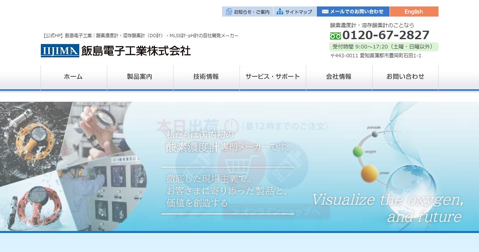This screenshot has width=479, height=252.
Task: Click the envelope mail icon
Action: pyautogui.click(x=325, y=12)
